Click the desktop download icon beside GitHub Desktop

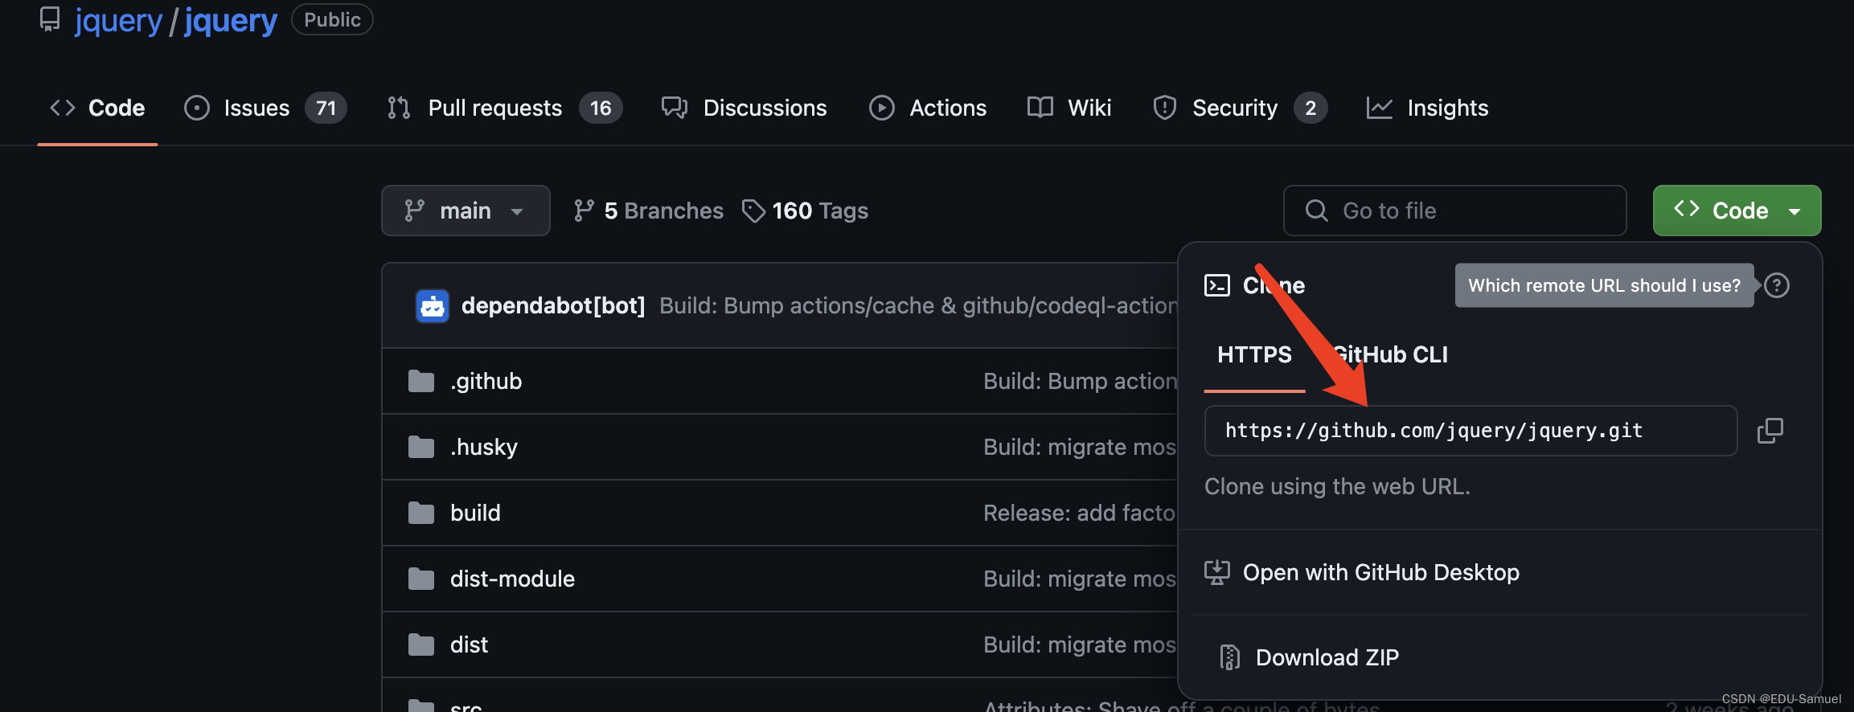point(1217,572)
